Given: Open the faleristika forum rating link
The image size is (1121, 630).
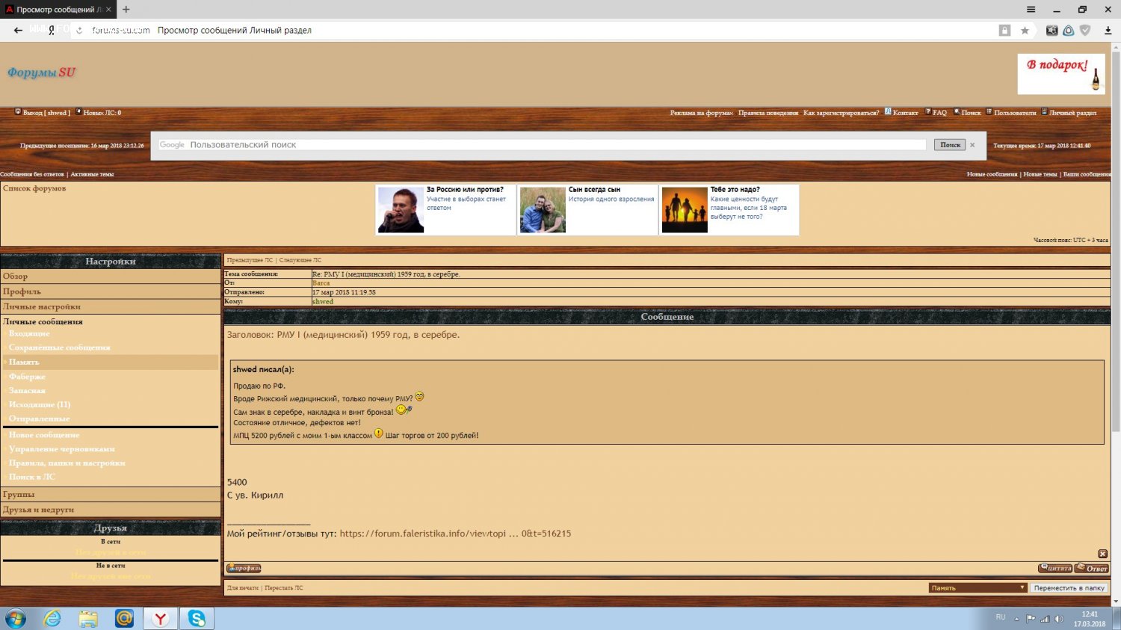Looking at the screenshot, I should point(454,534).
